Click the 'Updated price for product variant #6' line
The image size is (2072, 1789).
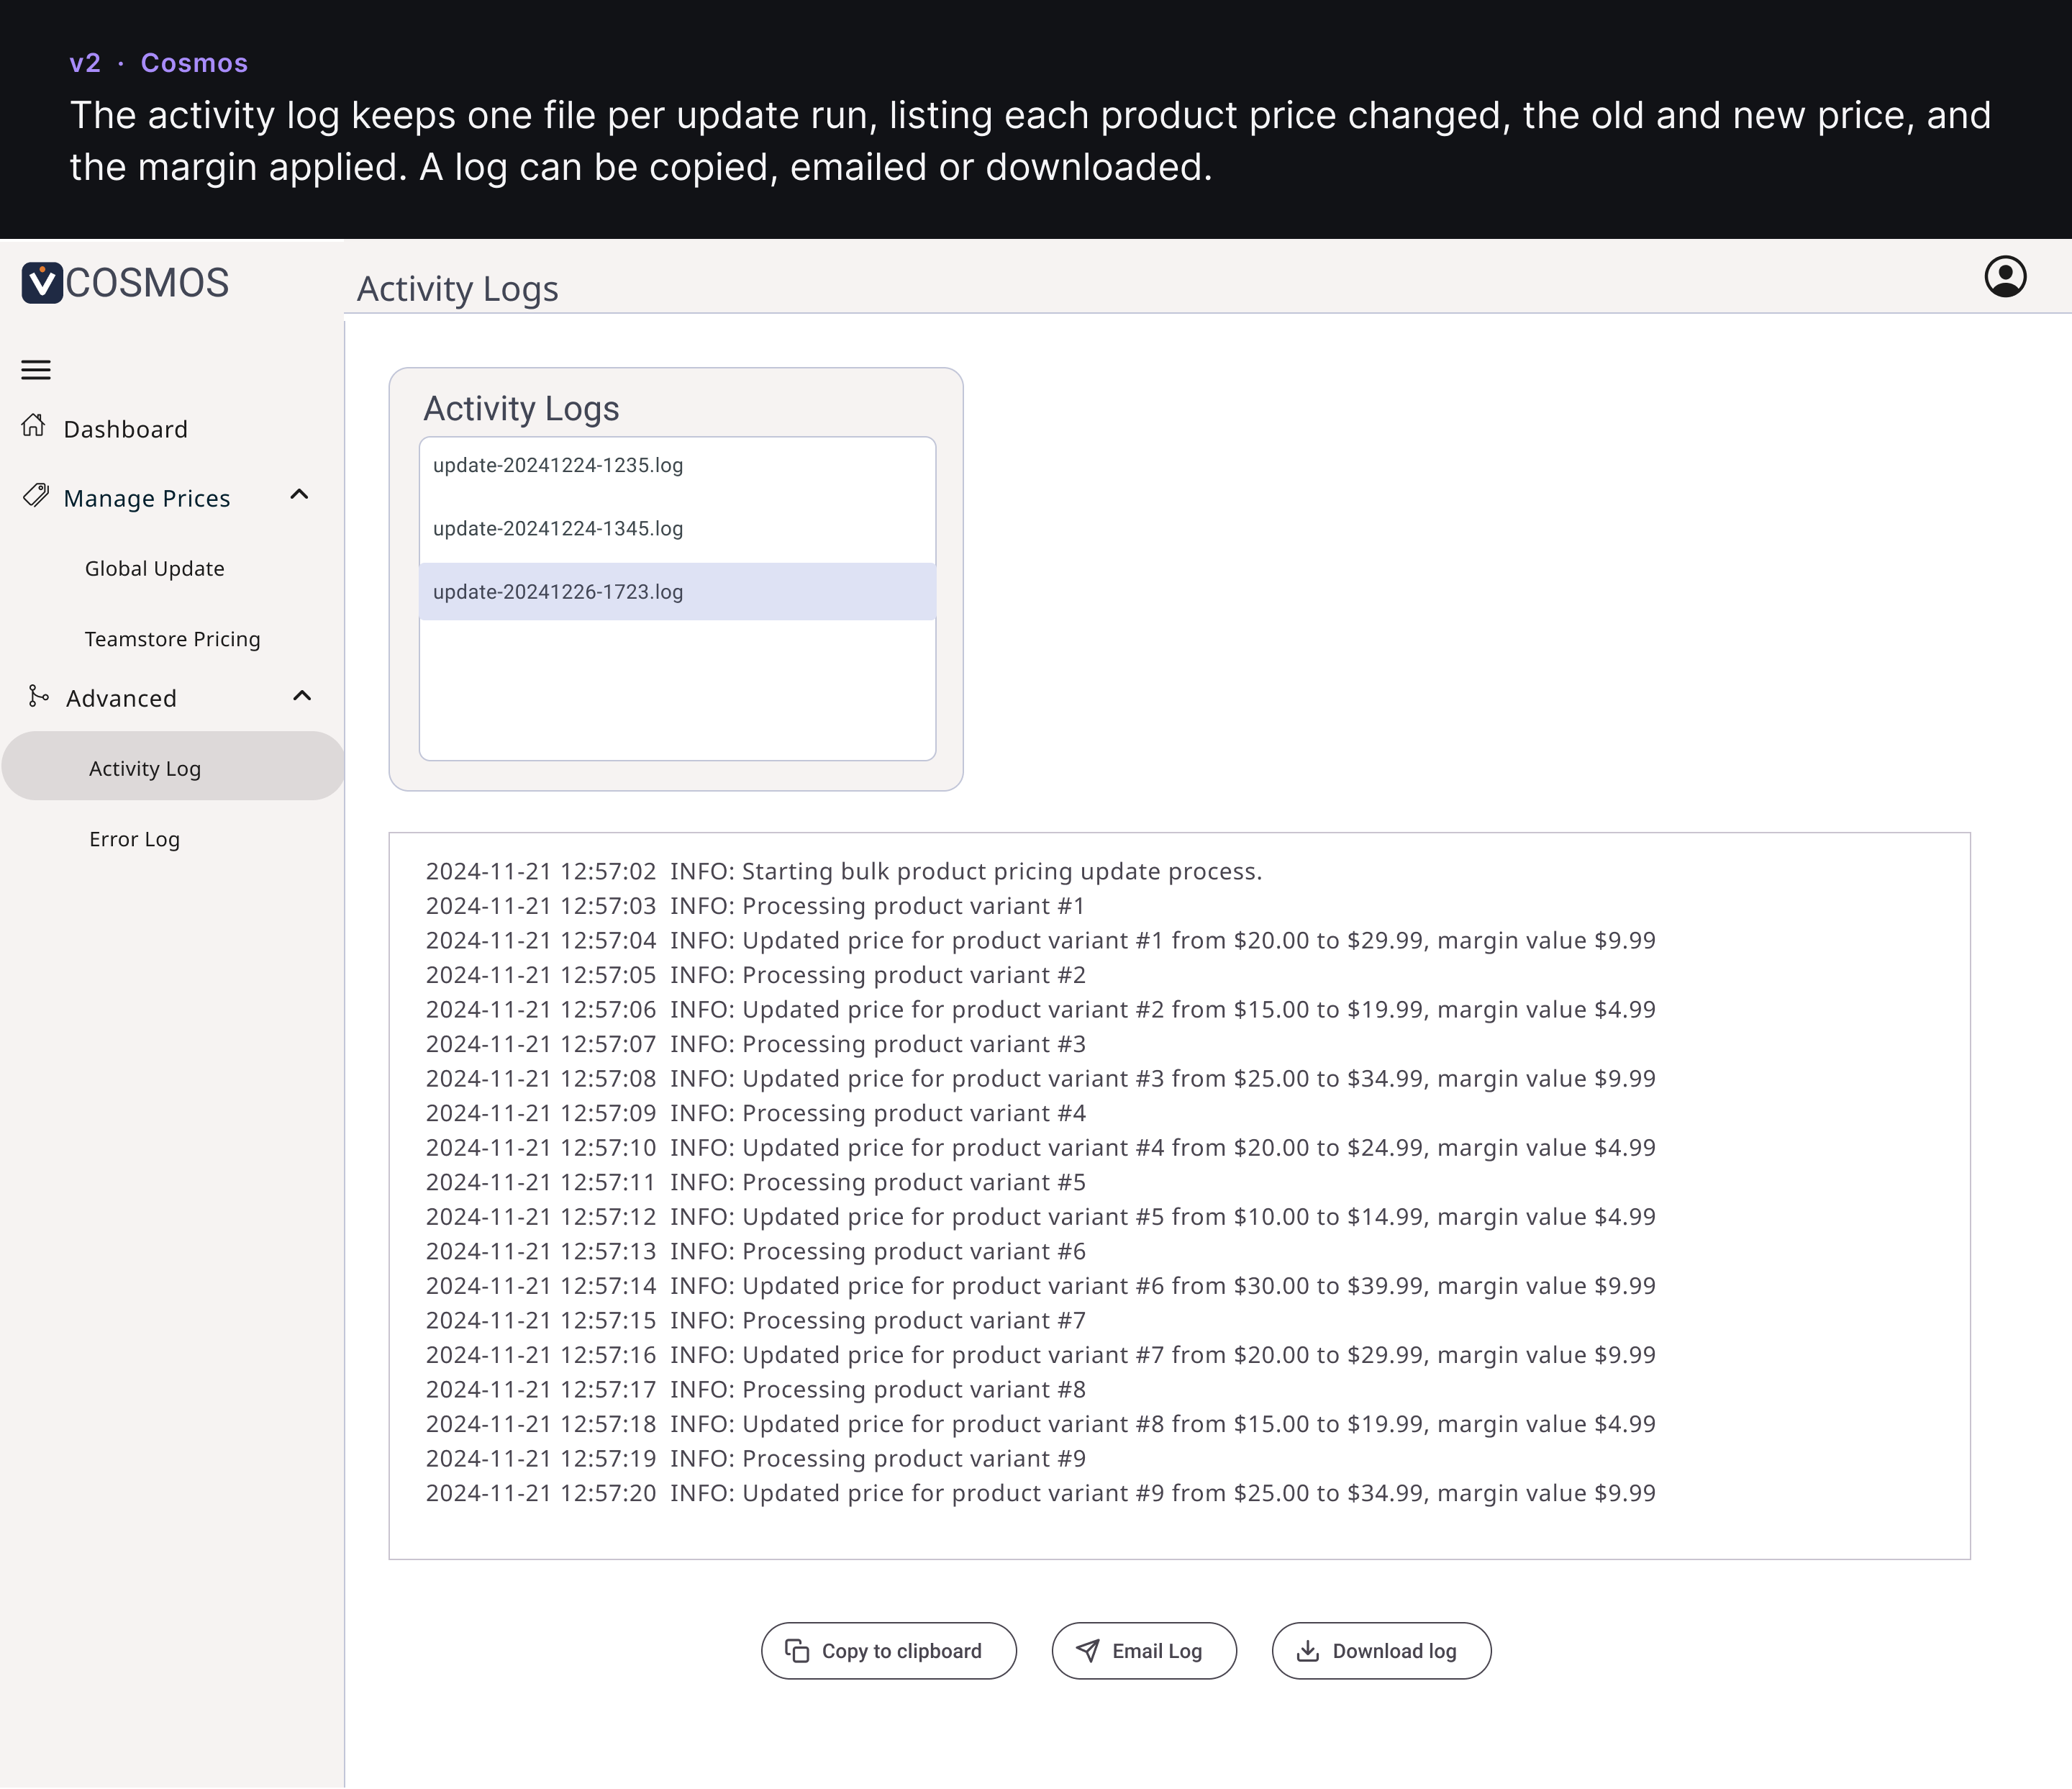click(1040, 1286)
